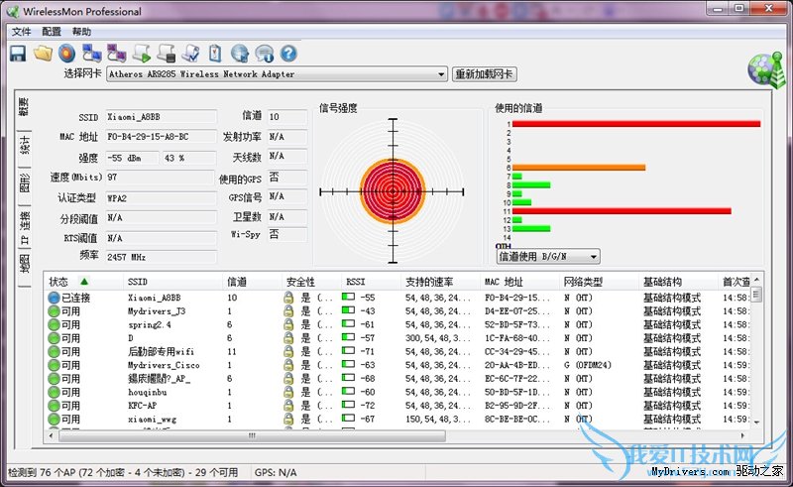The image size is (793, 487).
Task: Open the 选择网卡 adapter dropdown
Action: tap(441, 74)
